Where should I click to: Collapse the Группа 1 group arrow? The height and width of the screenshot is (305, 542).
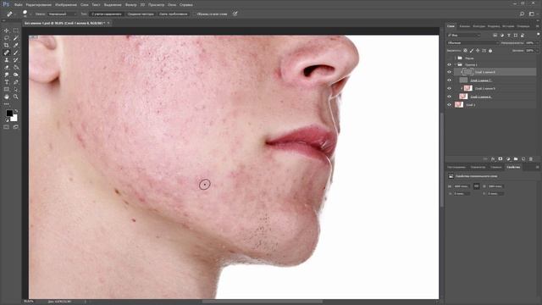pyautogui.click(x=456, y=64)
